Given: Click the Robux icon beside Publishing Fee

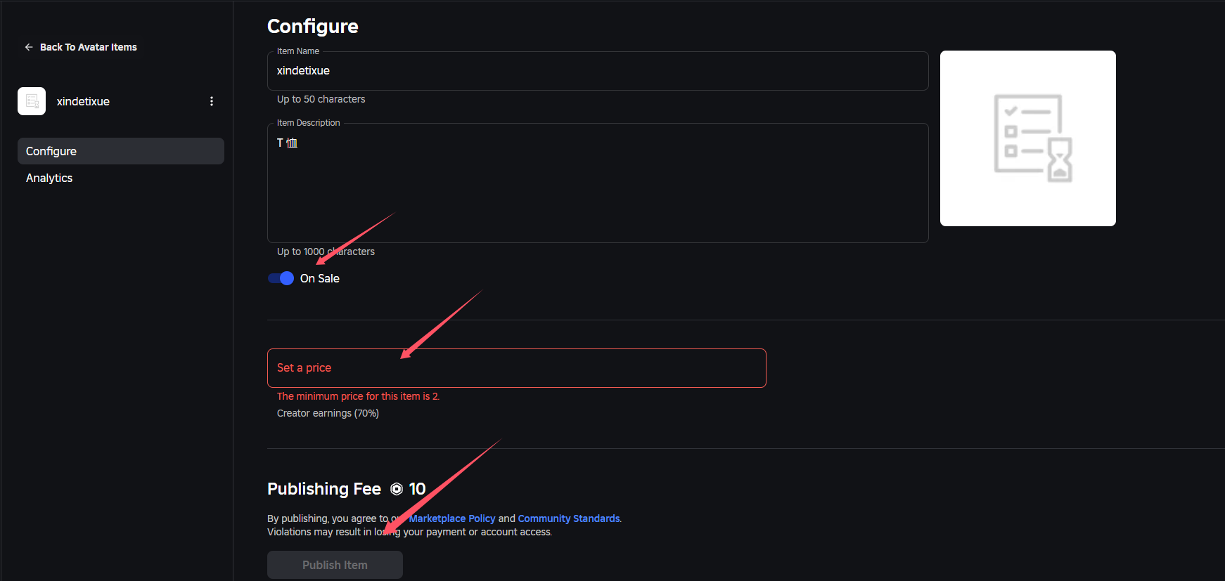Looking at the screenshot, I should [397, 489].
